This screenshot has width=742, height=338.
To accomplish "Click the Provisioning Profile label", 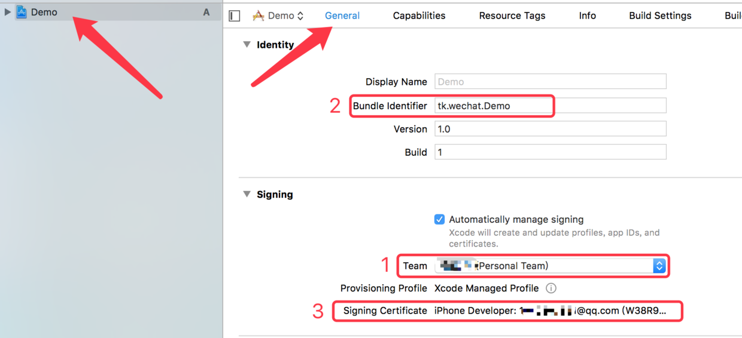I will coord(384,288).
